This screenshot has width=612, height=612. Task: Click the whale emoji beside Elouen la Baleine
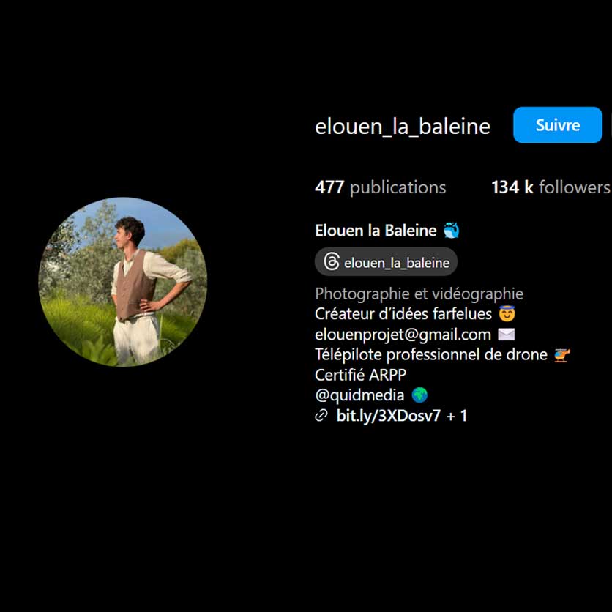coord(451,231)
